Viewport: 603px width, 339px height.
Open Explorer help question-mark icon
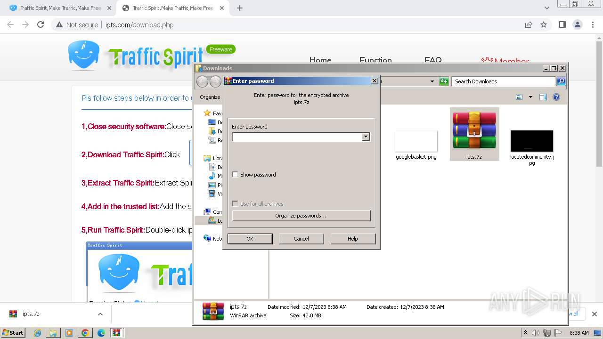[556, 97]
